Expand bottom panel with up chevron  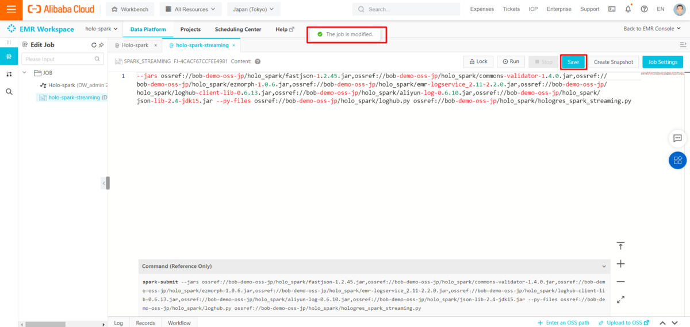click(662, 323)
